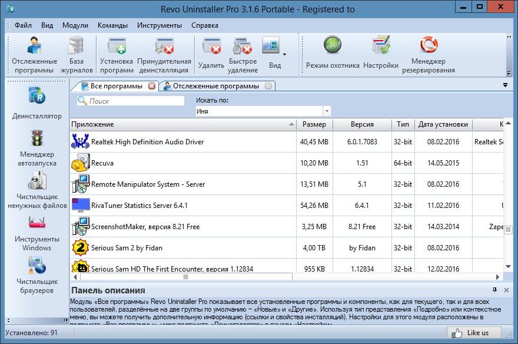Open Чистильщик браузеров sidebar tool

(x=37, y=276)
